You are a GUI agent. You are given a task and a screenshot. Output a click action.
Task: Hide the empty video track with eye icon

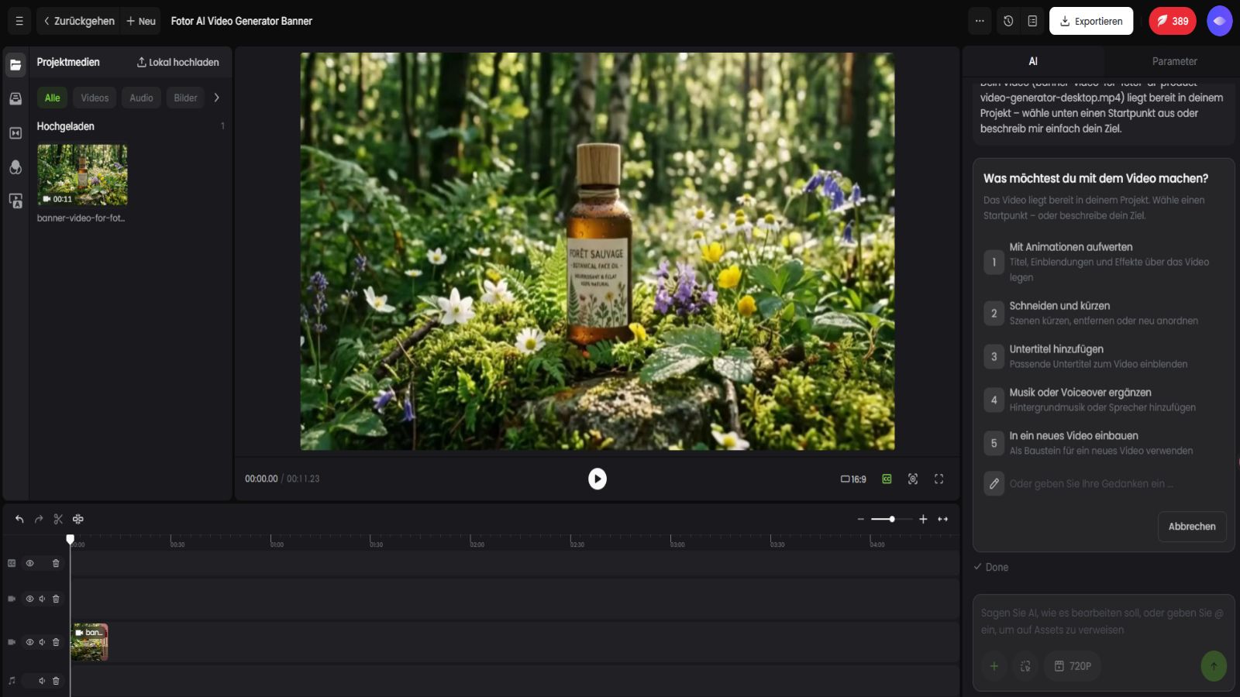coord(29,599)
